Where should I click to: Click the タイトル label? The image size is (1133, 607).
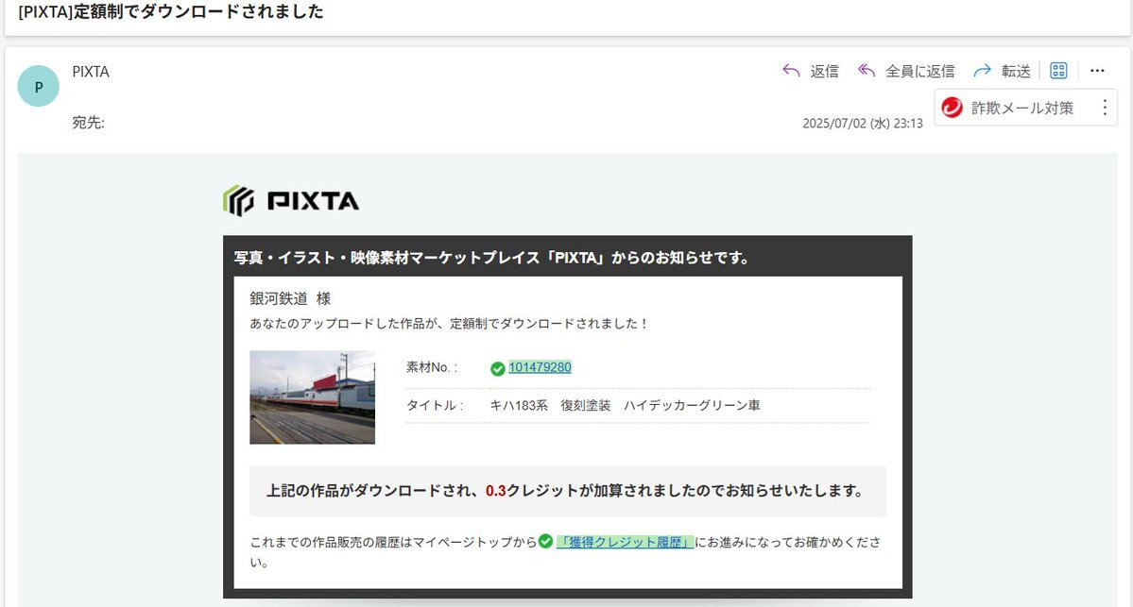point(435,406)
